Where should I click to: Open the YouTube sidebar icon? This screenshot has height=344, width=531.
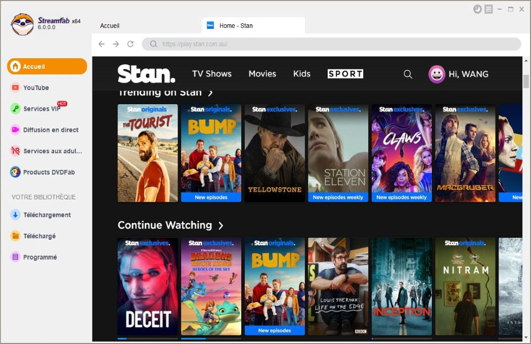[x=15, y=88]
